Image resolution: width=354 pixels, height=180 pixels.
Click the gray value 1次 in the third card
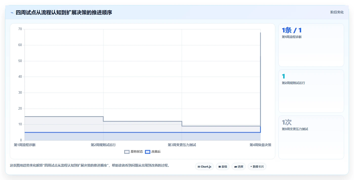pos(287,122)
